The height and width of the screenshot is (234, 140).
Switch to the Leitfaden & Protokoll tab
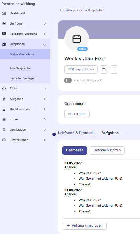pos(76,133)
